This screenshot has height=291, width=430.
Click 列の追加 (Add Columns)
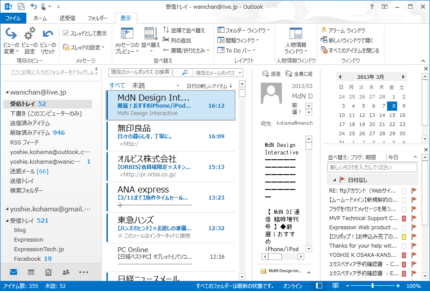[177, 40]
